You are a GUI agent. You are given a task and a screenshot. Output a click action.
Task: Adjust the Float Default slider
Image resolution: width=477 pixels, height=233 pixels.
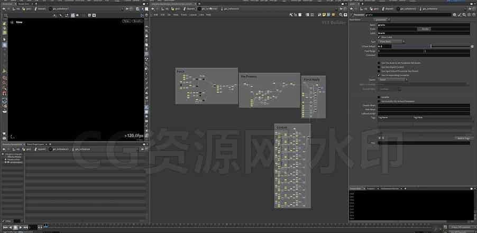click(431, 46)
